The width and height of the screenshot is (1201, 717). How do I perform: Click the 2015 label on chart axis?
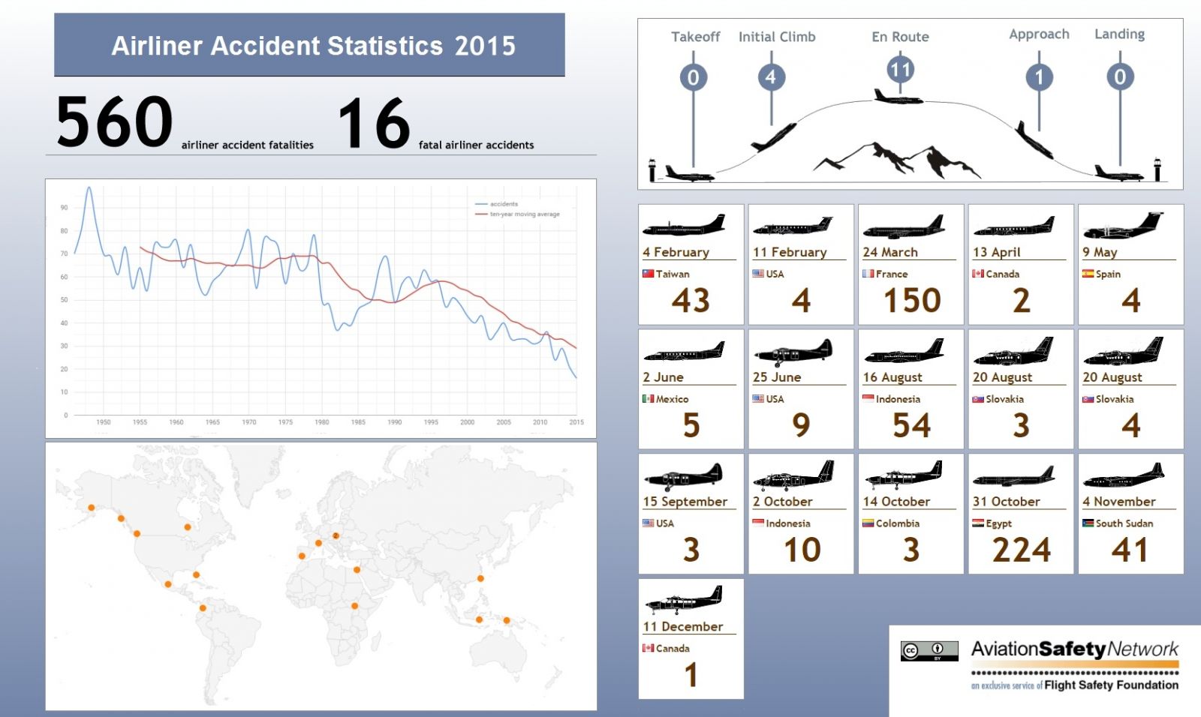coord(576,422)
